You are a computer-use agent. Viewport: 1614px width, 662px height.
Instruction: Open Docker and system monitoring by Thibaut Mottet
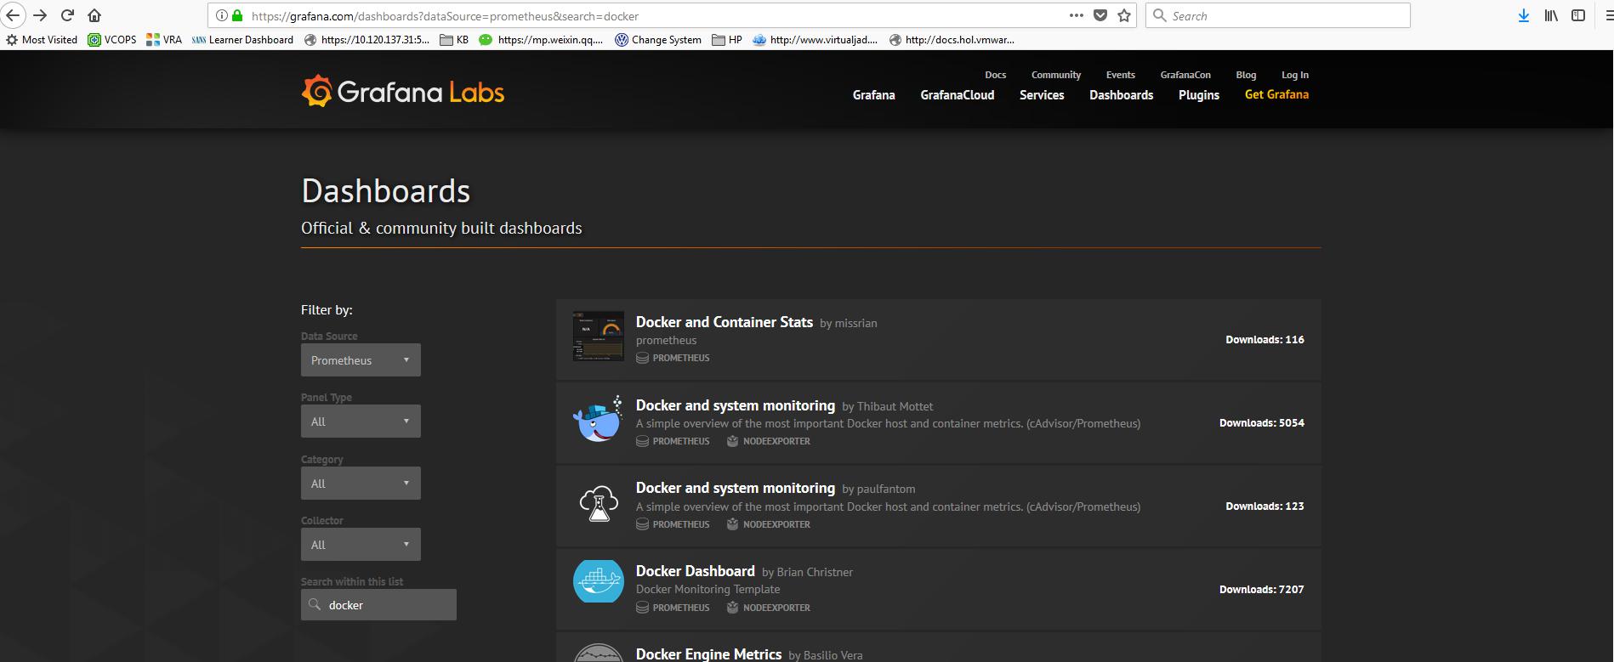pos(736,405)
